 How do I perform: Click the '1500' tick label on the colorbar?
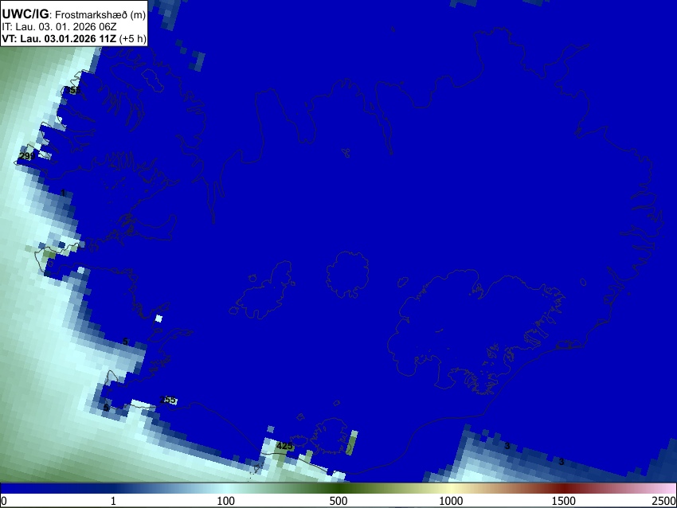563,501
